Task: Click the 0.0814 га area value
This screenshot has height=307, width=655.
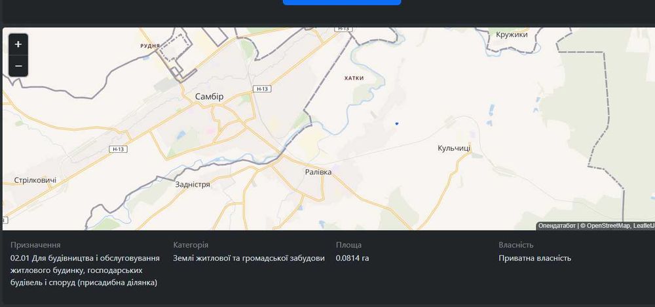Action: 352,258
